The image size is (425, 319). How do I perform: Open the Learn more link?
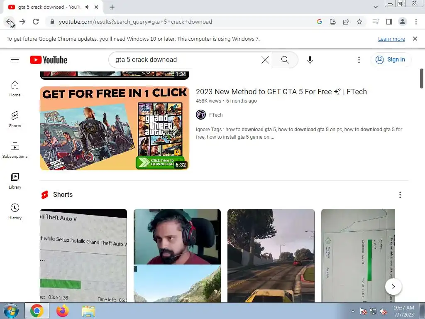pos(391,39)
